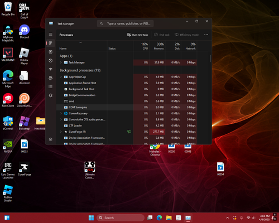Click the taskbar Search box
Viewport: 279px width, 223px height.
click(x=121, y=218)
